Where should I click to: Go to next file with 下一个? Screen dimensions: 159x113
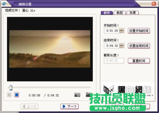[x=69, y=107]
